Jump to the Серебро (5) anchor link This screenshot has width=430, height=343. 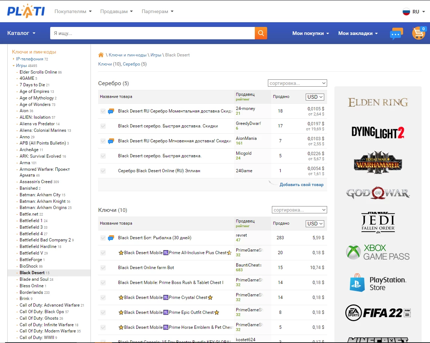click(x=131, y=64)
